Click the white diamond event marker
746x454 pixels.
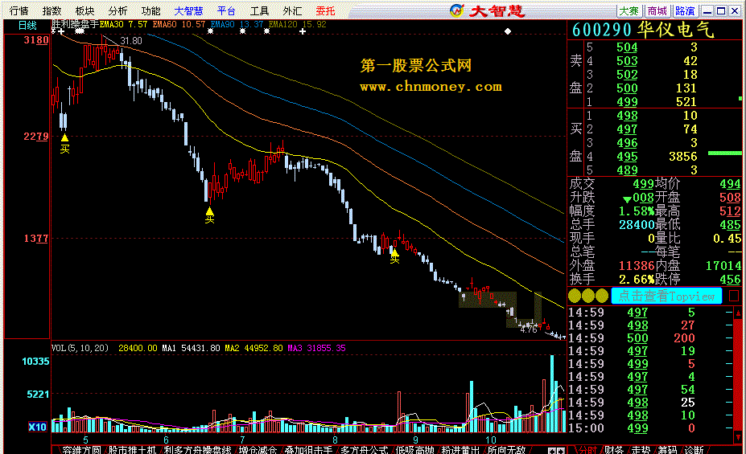pos(508,31)
